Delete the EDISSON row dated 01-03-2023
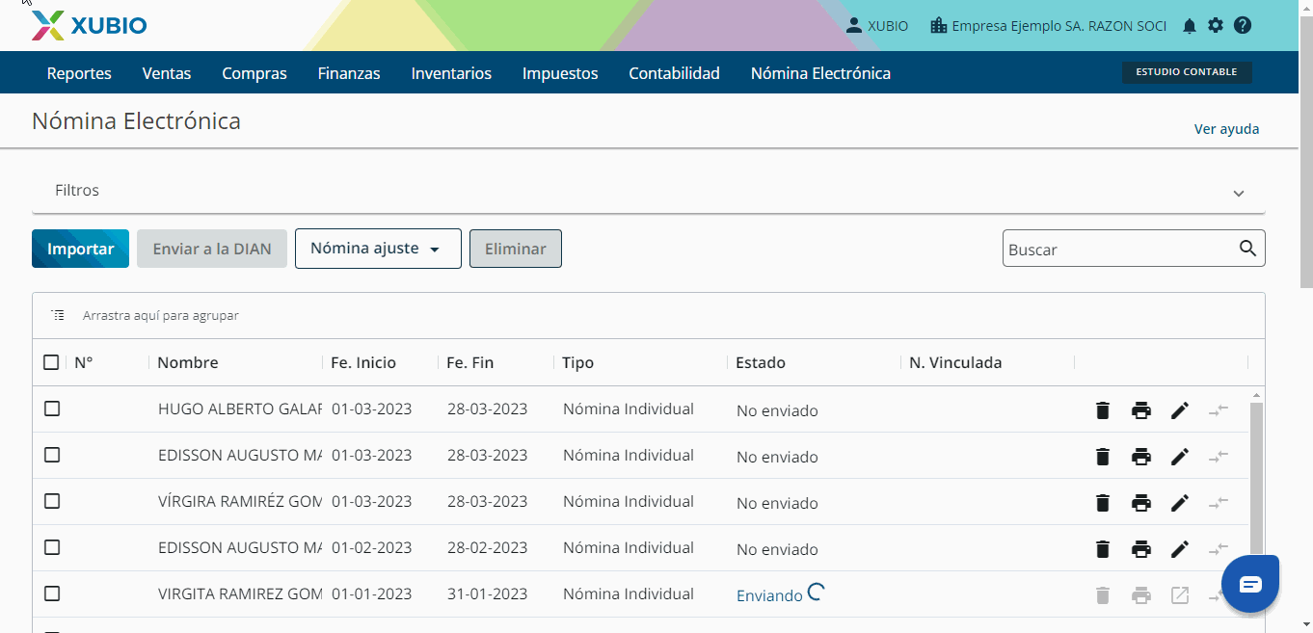 click(x=1103, y=457)
